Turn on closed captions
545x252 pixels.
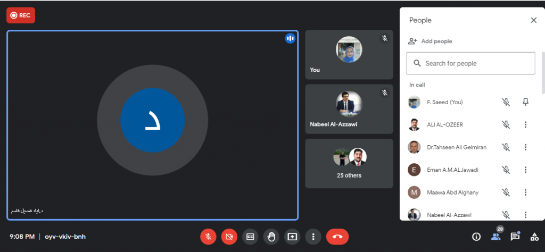tap(250, 237)
